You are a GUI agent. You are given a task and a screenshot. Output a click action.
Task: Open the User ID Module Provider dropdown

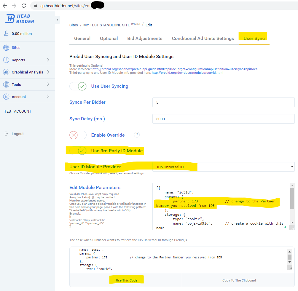click(224, 167)
